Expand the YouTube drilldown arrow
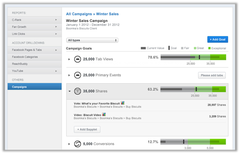240x154 pixels. (56, 71)
